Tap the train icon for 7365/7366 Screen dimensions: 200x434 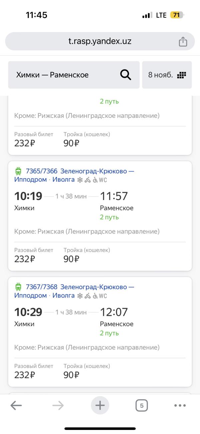[x=18, y=171]
